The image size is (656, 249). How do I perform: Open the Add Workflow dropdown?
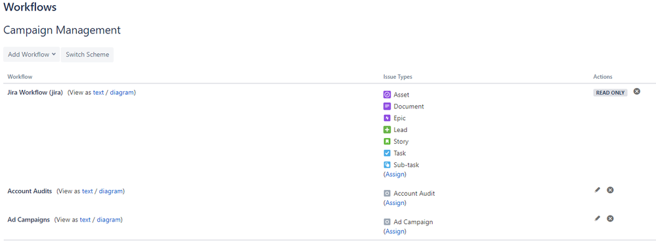32,55
